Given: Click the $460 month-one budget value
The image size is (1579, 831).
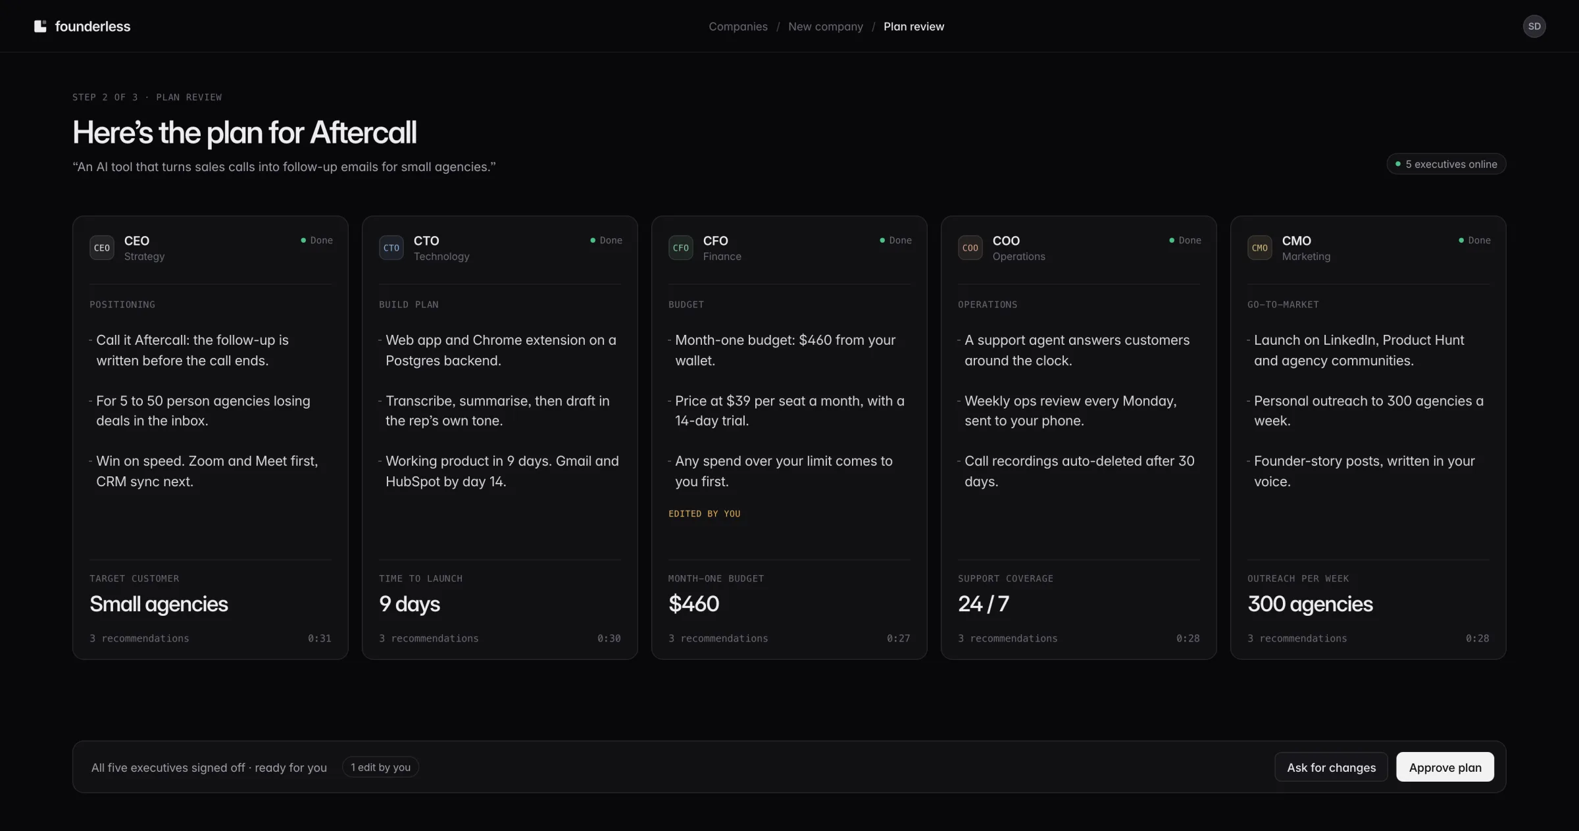Looking at the screenshot, I should tap(694, 604).
